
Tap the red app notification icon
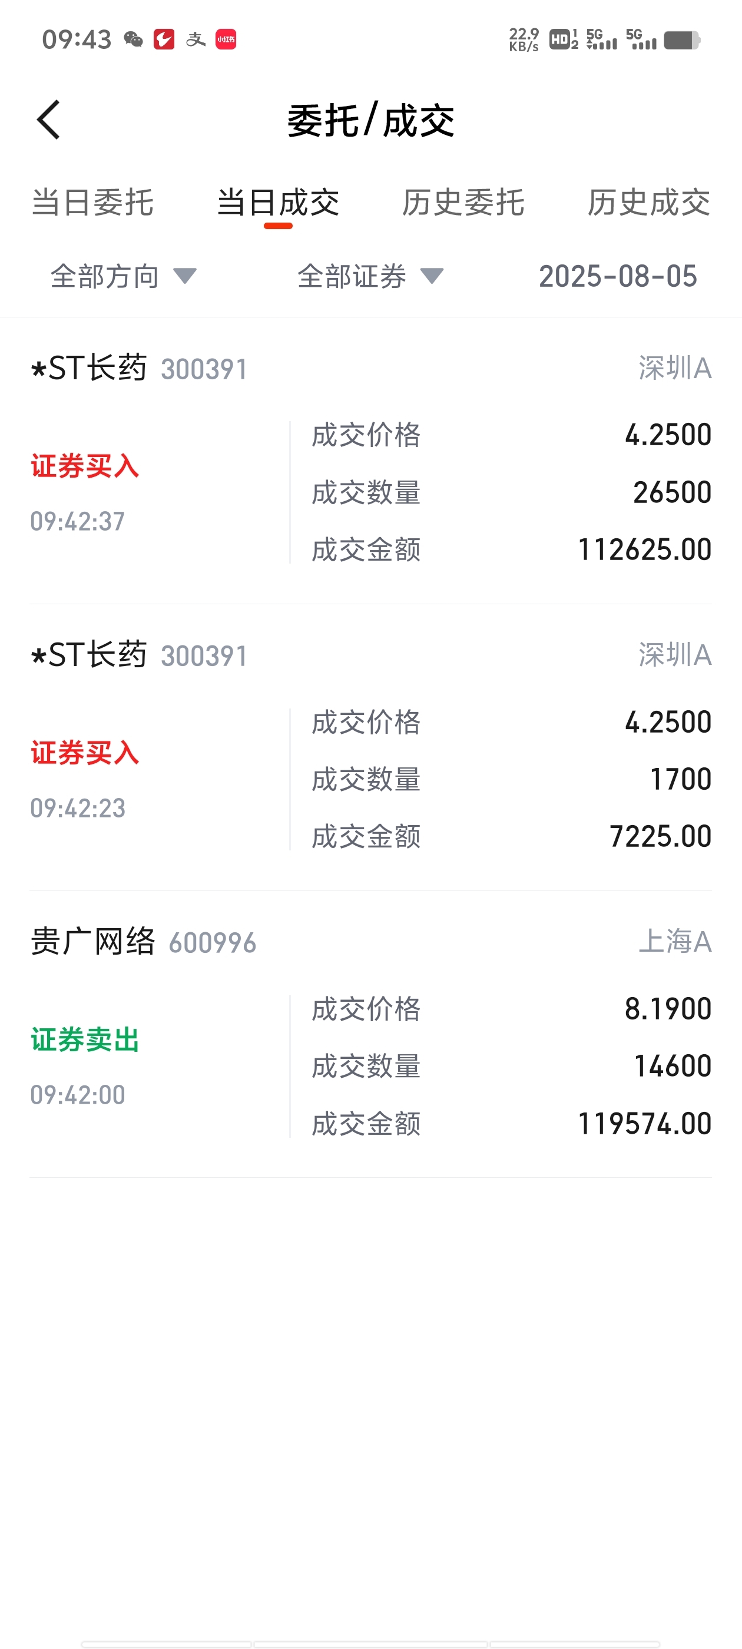point(164,39)
